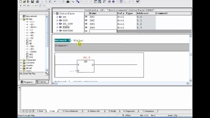Click the Open folder toolbar icon
210x118 pixels.
click(24, 2)
